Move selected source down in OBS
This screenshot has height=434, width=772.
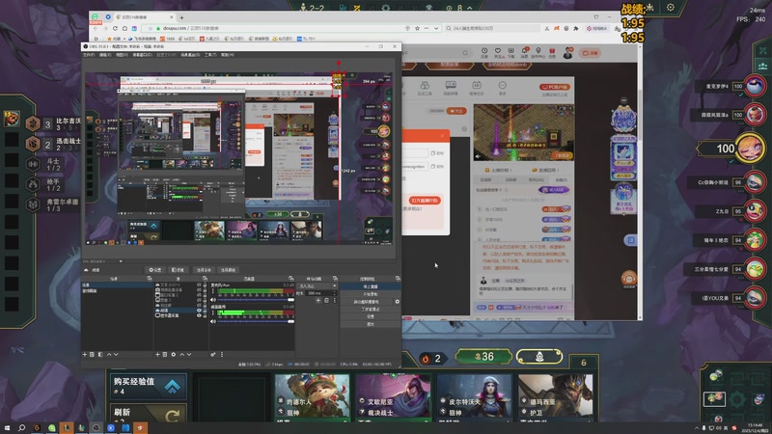click(x=189, y=354)
